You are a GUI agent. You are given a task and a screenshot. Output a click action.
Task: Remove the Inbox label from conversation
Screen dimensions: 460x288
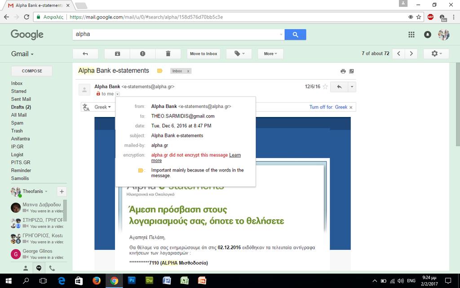coord(188,71)
